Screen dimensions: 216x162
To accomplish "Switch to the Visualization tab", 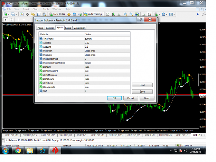I will 79,28.
